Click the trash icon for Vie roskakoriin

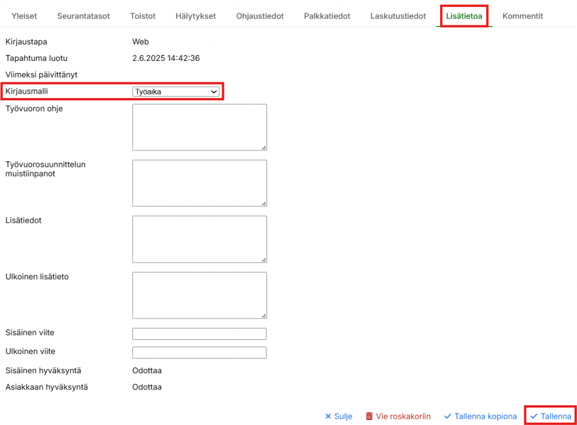(x=369, y=416)
